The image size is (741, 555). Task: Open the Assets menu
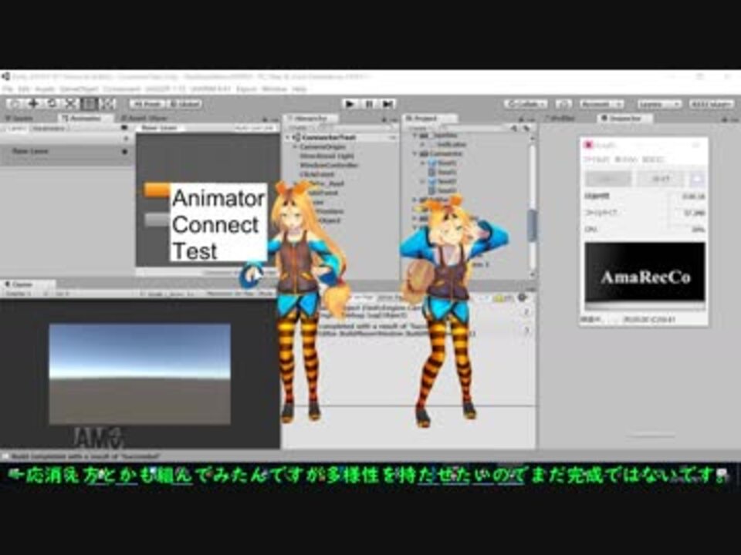point(45,89)
